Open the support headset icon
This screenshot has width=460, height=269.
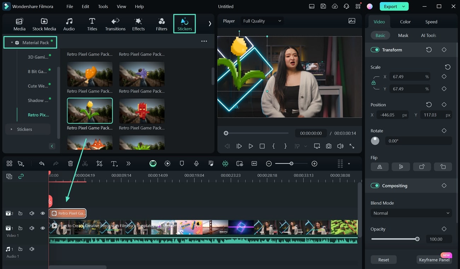pos(346,6)
